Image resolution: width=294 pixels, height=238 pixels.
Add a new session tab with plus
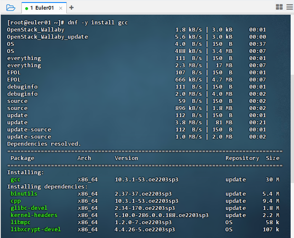point(71,8)
